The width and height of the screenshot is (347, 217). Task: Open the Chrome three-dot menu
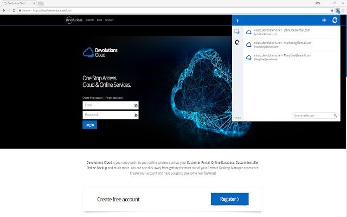[x=343, y=10]
